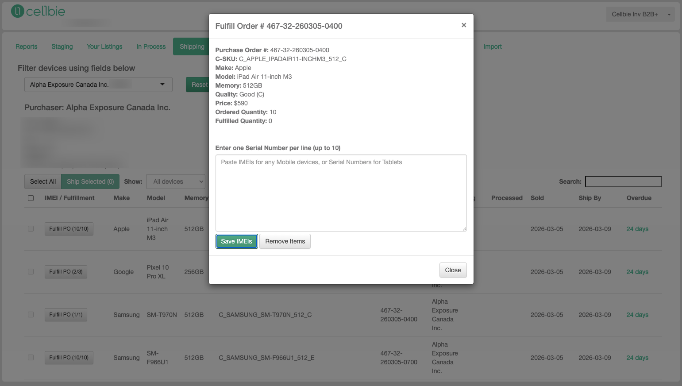Sort by Overdue column header
The height and width of the screenshot is (386, 682).
639,198
